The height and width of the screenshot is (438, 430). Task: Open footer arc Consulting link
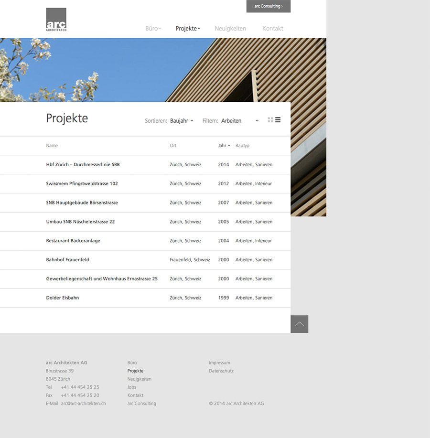pyautogui.click(x=141, y=403)
